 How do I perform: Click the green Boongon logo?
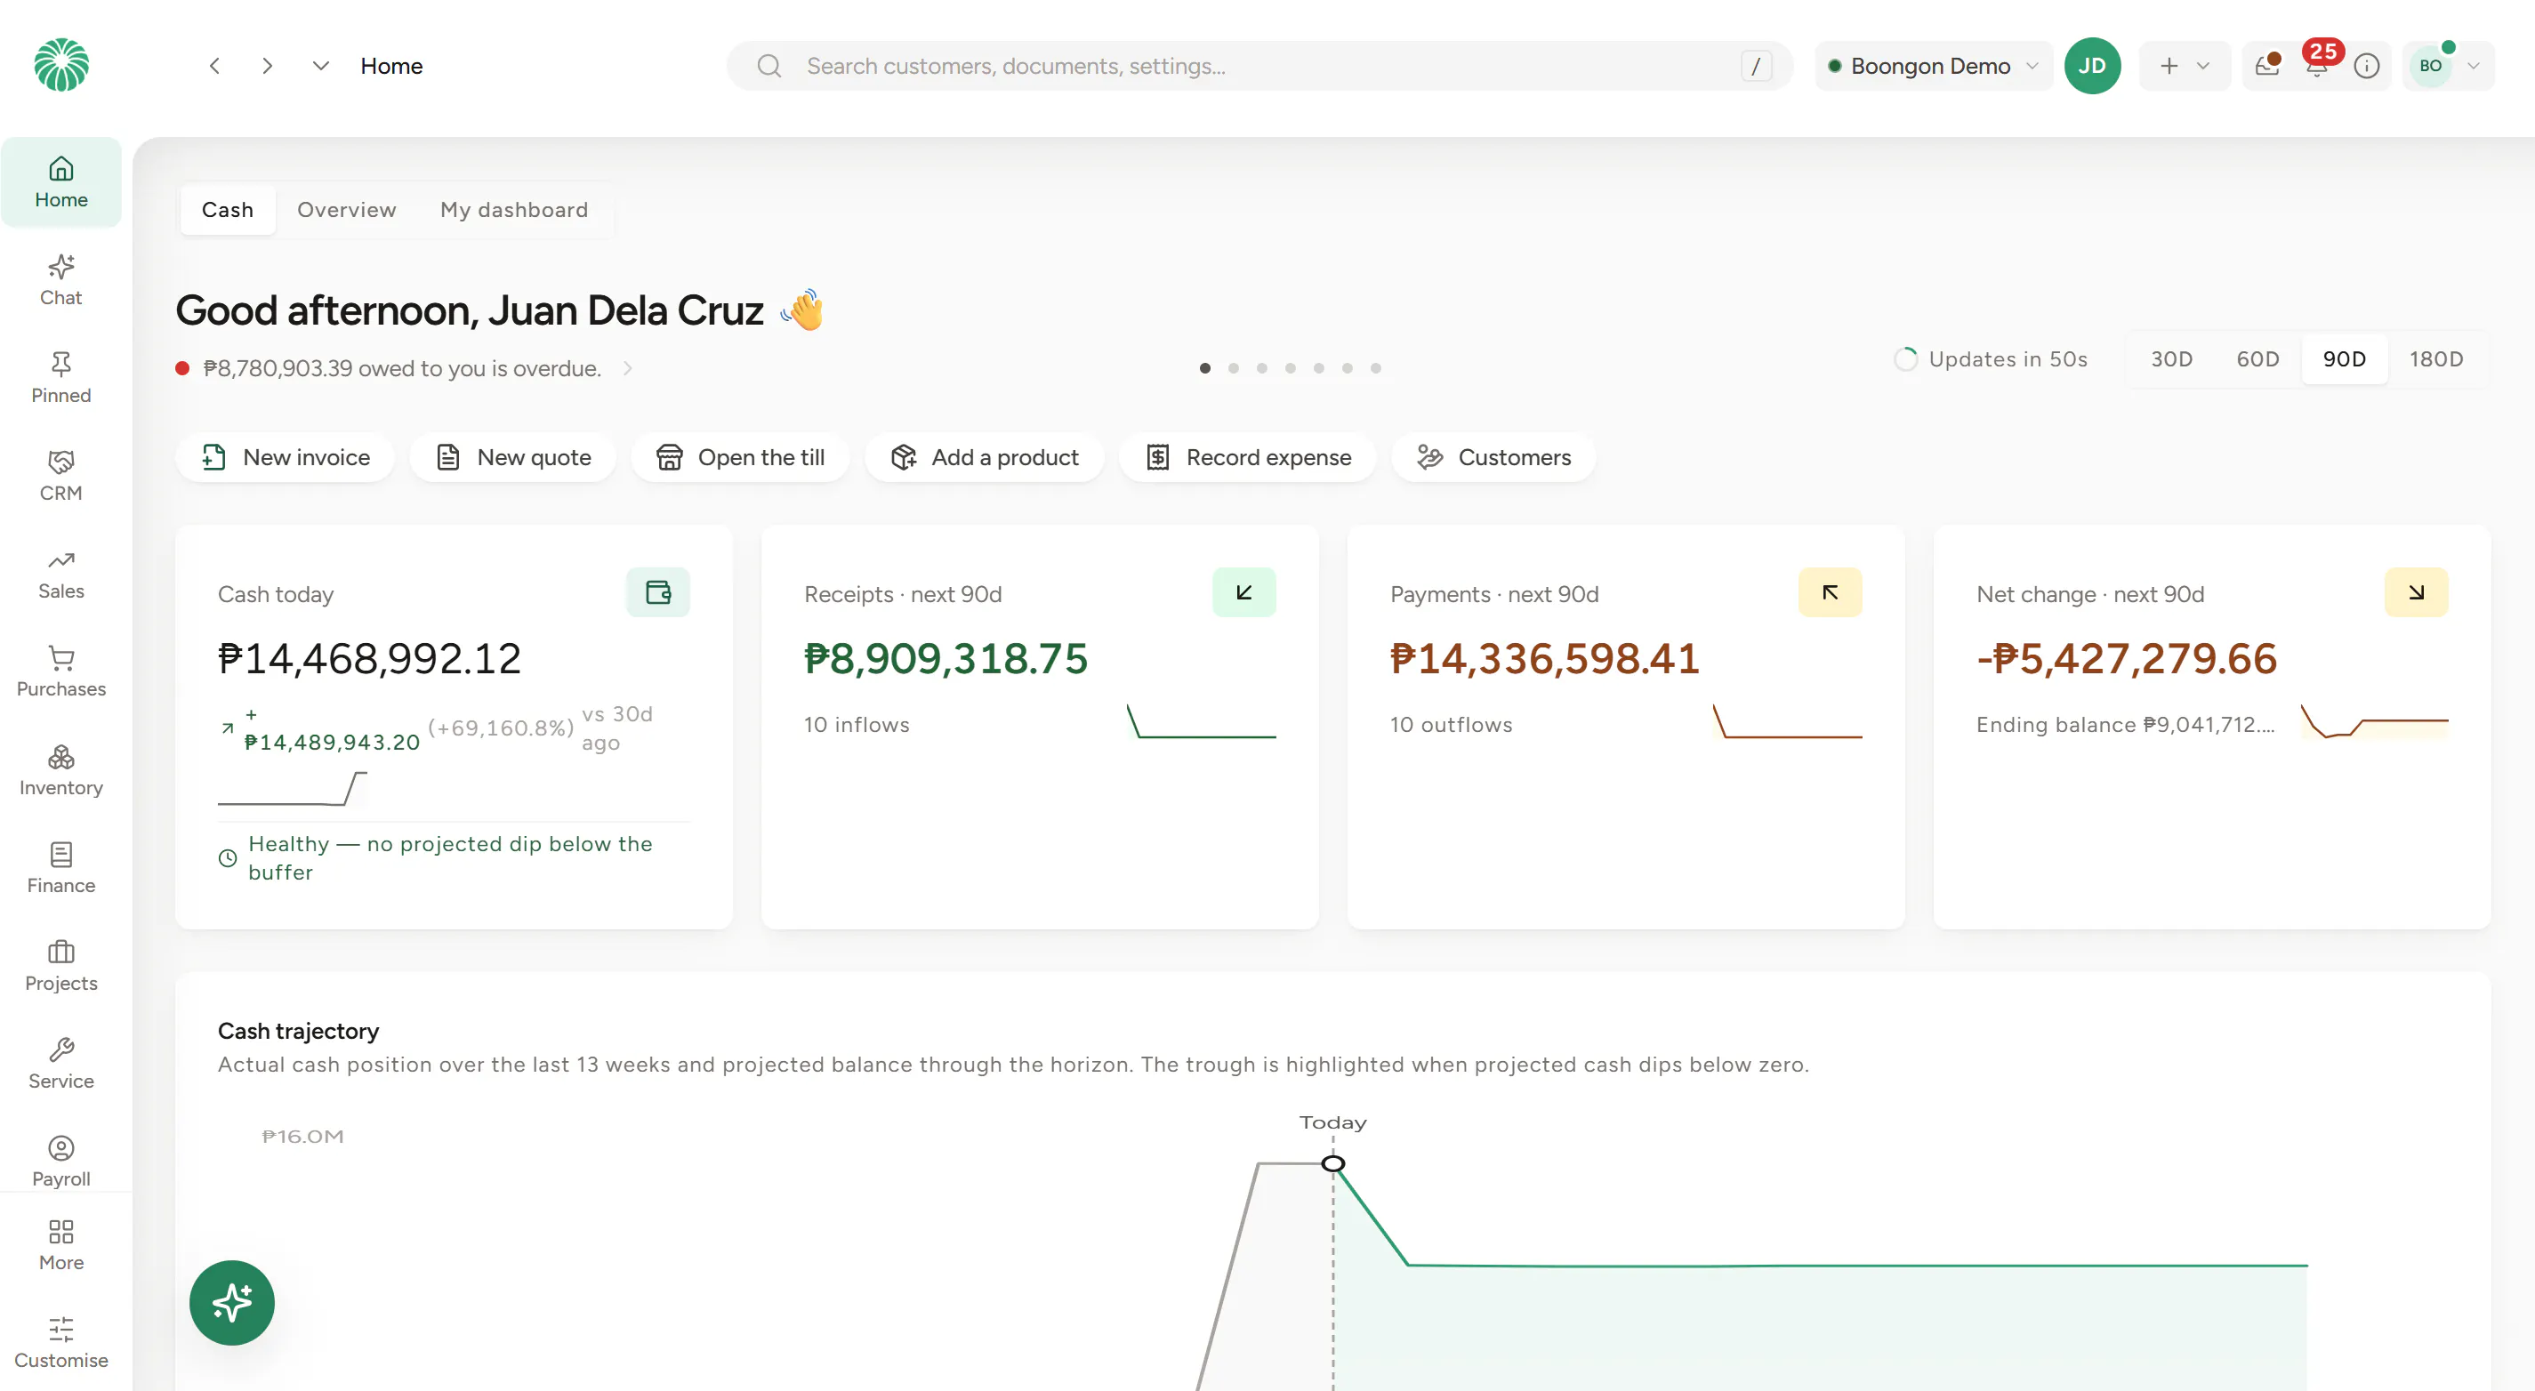click(61, 65)
